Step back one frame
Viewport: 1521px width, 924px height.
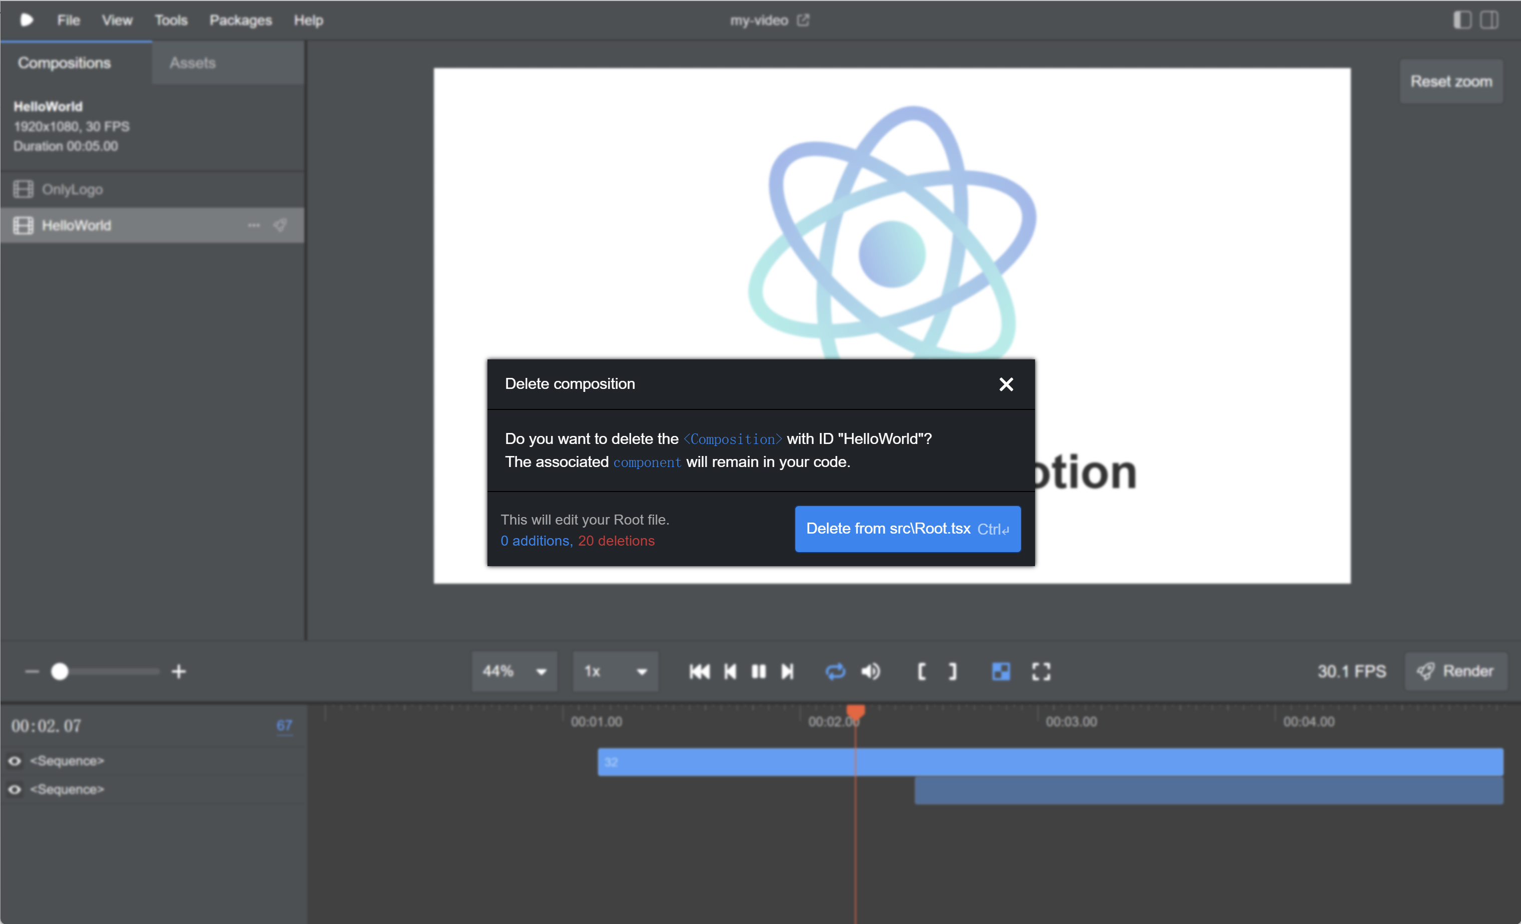(x=730, y=671)
